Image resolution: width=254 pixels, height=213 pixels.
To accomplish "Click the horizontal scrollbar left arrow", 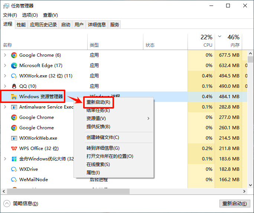I will click(x=4, y=192).
